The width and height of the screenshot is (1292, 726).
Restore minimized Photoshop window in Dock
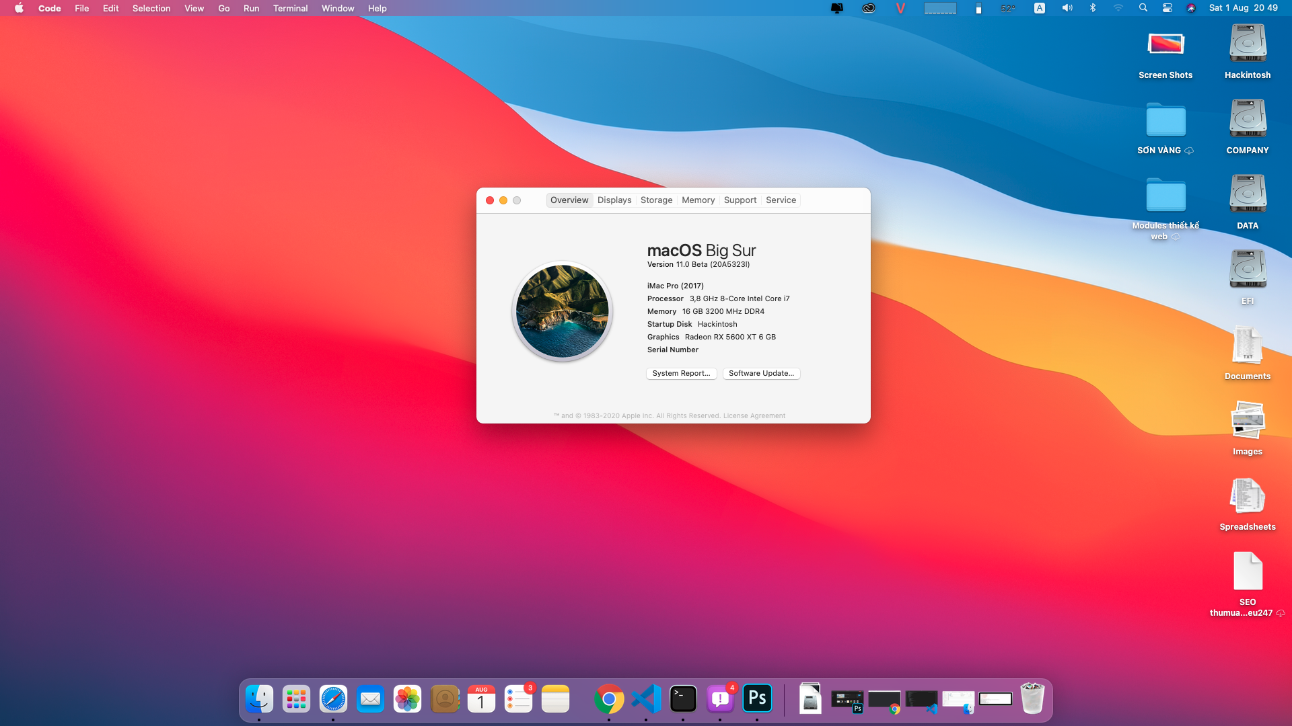pos(847,701)
